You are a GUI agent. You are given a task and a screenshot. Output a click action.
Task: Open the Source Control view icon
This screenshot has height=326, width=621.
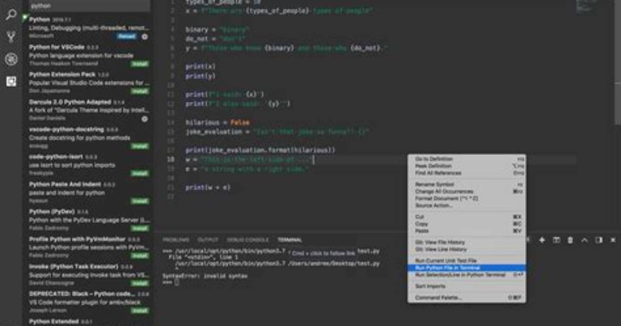(11, 37)
